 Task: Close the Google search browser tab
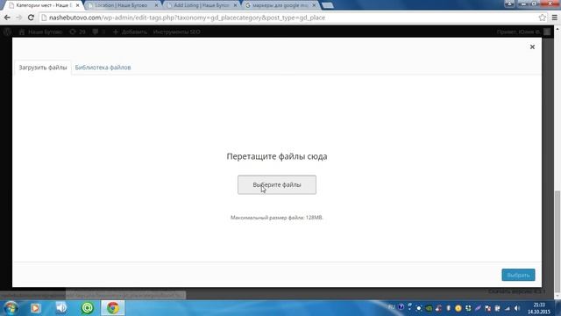pyautogui.click(x=314, y=5)
